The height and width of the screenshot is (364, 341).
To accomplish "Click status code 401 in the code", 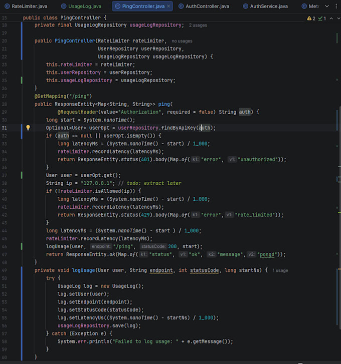I will click(145, 160).
